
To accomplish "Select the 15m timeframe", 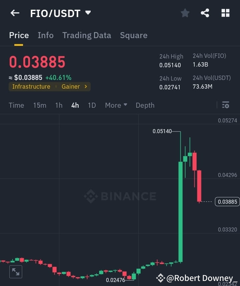I will (40, 105).
